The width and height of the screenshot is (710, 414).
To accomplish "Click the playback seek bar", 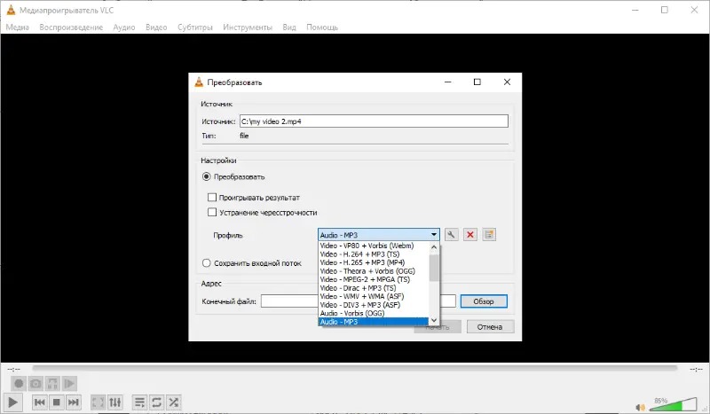I will pyautogui.click(x=354, y=368).
